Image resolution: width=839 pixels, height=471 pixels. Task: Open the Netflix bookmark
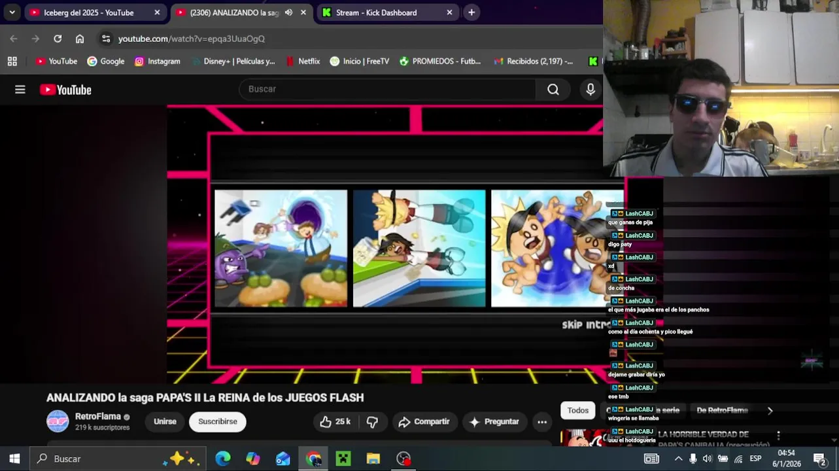click(x=303, y=61)
